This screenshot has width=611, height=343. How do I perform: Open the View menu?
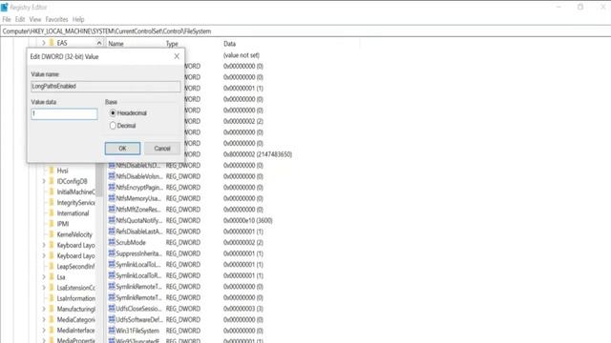coord(35,19)
